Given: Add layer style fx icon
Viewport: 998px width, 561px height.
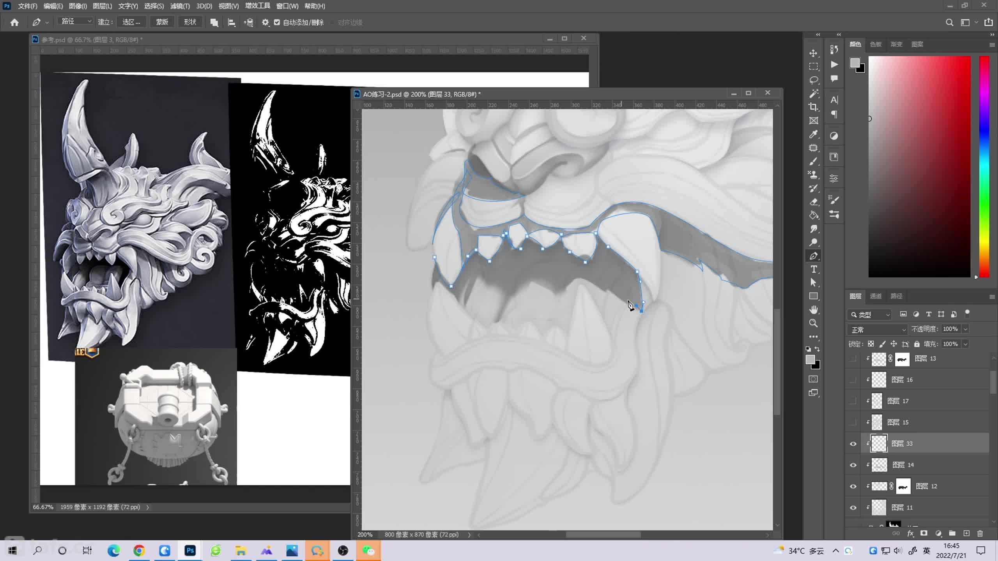Looking at the screenshot, I should point(910,533).
